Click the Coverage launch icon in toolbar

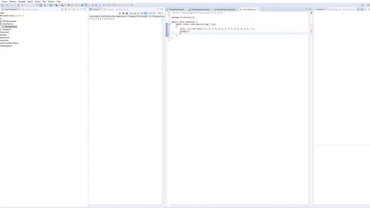(57, 5)
